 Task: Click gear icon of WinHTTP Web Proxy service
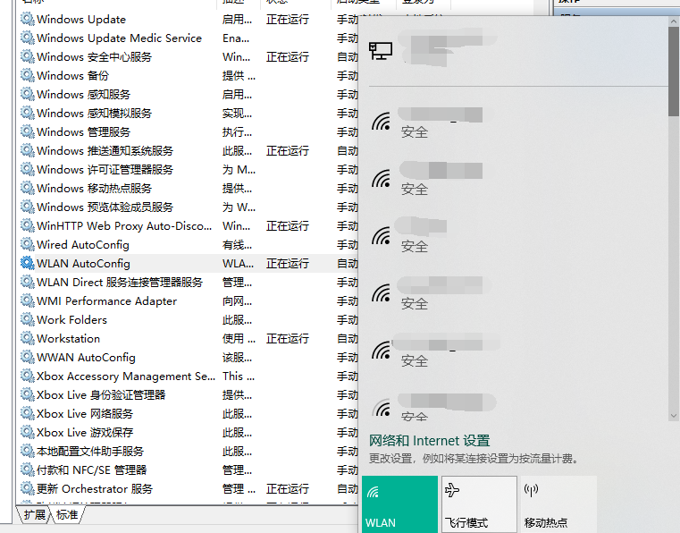[28, 225]
